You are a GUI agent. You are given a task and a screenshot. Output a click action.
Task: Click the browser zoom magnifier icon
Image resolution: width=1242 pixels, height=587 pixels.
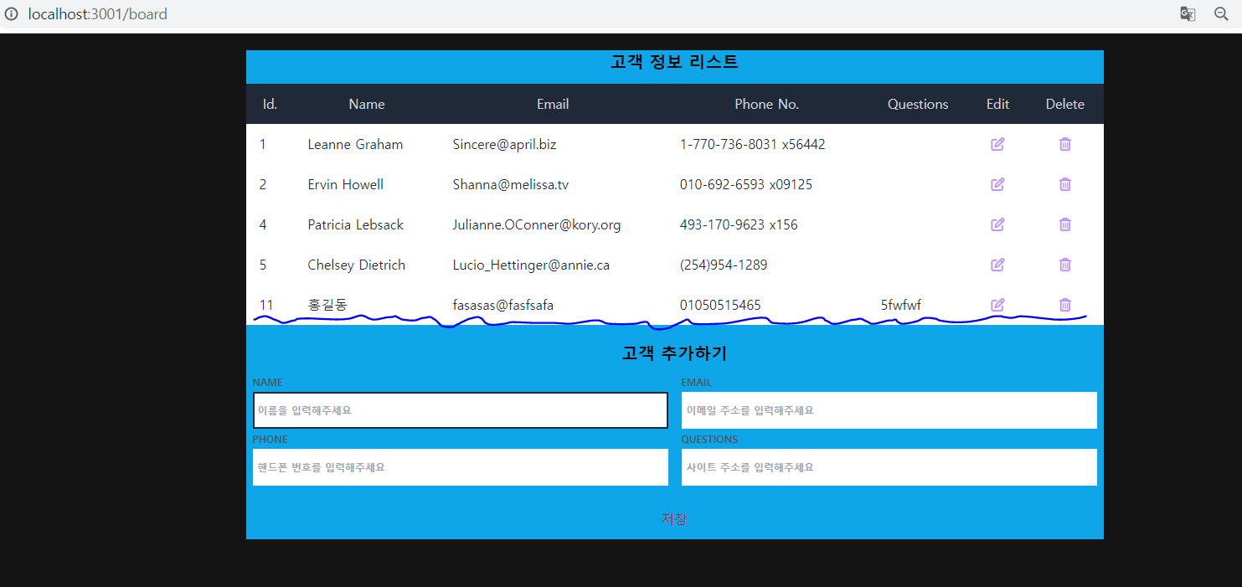tap(1221, 14)
